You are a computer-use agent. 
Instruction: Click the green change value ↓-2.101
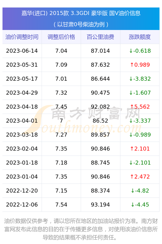point(140,163)
